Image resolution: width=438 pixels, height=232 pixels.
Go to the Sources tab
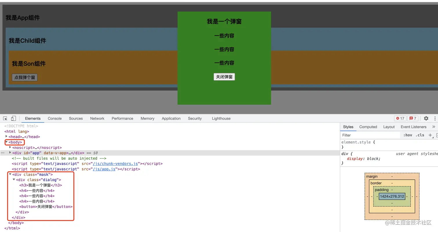(x=76, y=118)
